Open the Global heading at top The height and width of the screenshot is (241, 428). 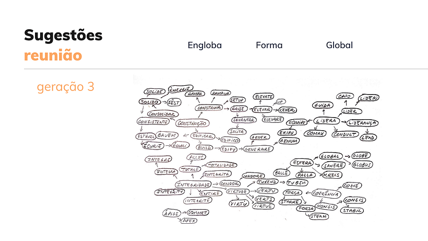[339, 45]
